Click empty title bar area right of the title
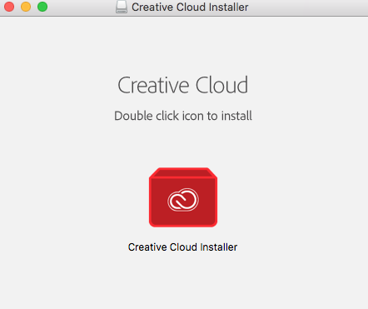This screenshot has width=368, height=309. [308, 7]
